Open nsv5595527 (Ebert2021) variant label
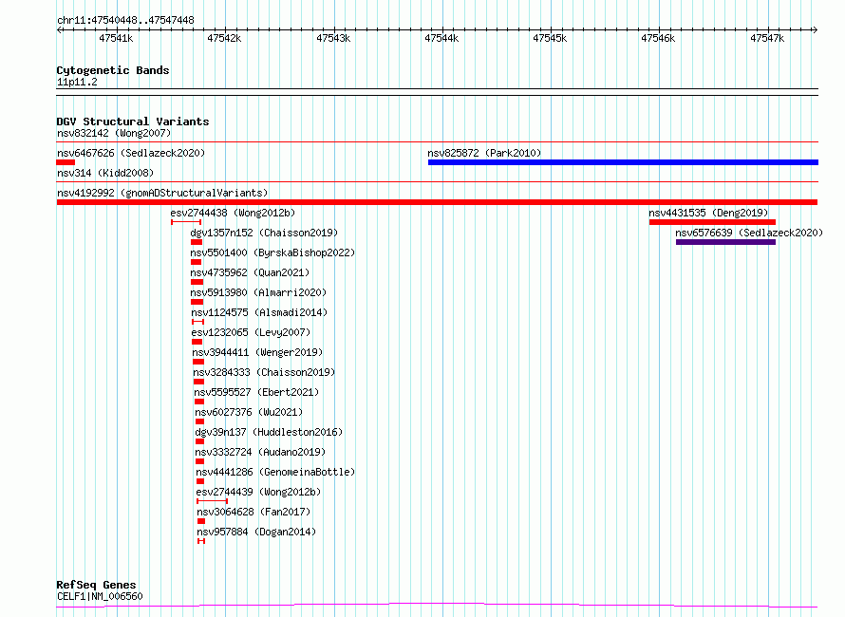 click(x=256, y=392)
